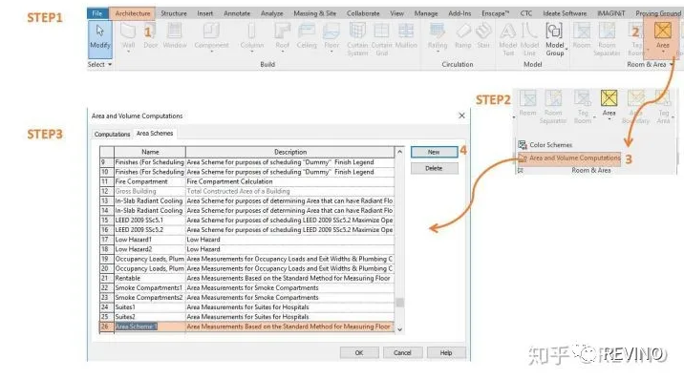Switch to Structure ribbon tab
Screen dimensions: 684x379
click(174, 13)
